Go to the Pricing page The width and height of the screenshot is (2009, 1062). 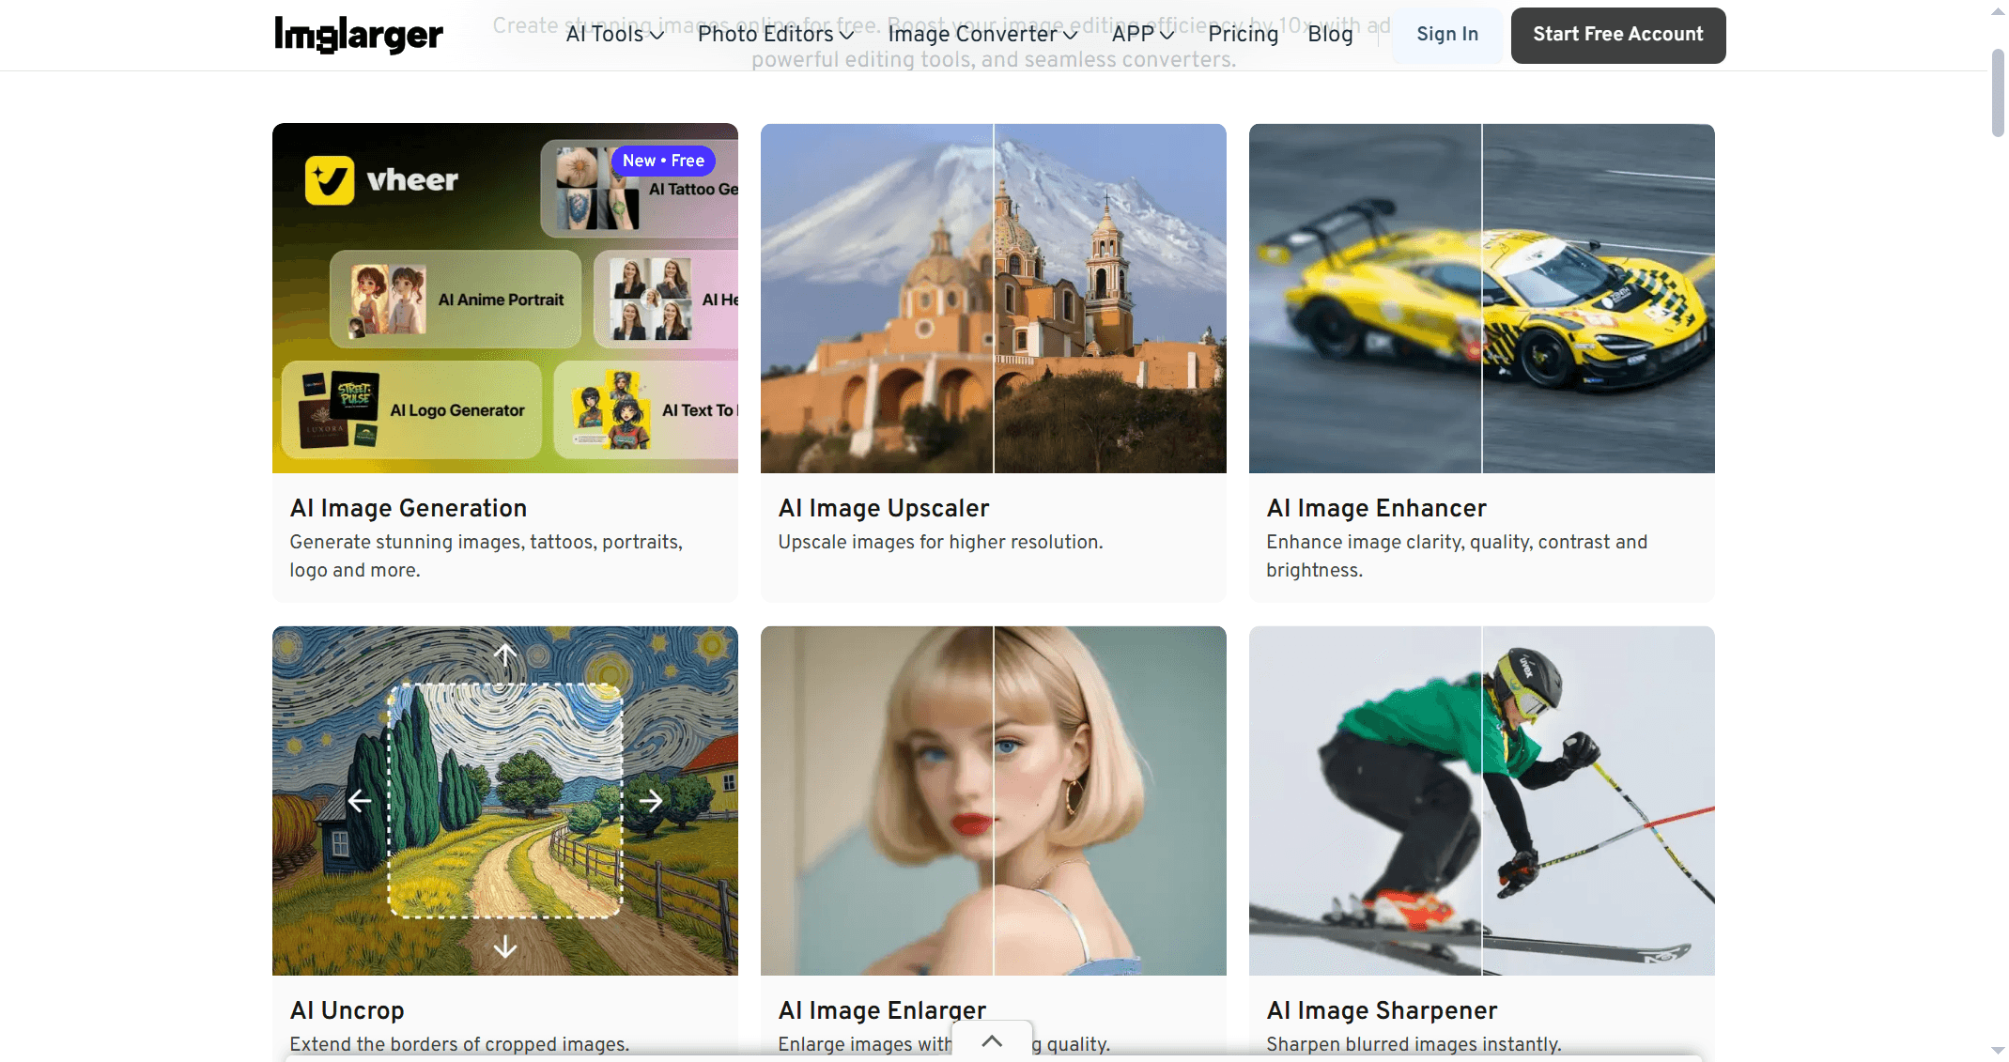pyautogui.click(x=1243, y=35)
